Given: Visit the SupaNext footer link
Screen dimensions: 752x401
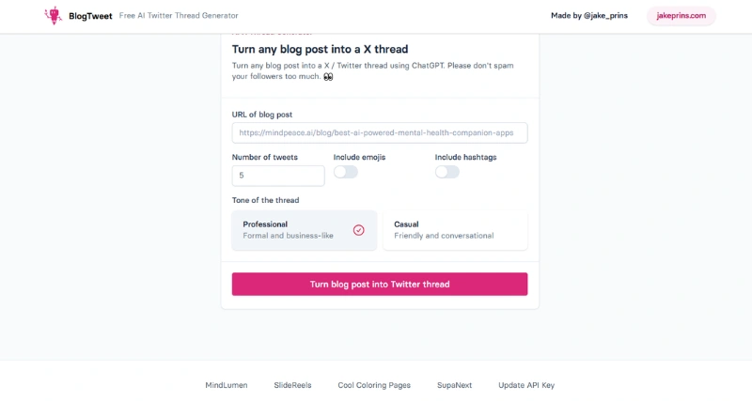Looking at the screenshot, I should point(454,385).
